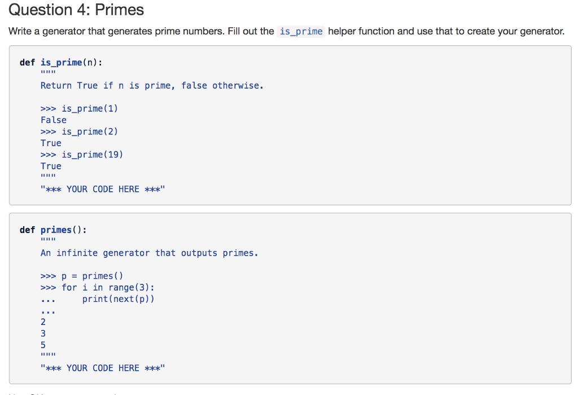Viewport: 578px width, 395px height.
Task: Click YOUR CODE HERE placeholder in is_prime block
Action: coord(103,190)
